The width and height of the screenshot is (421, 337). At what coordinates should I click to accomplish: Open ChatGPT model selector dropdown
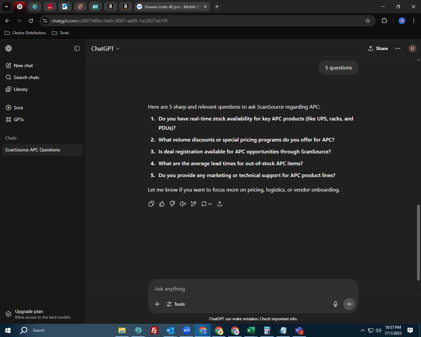[x=106, y=48]
